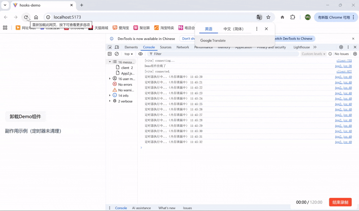Open the extensions puzzle icon
359x211 pixels.
point(293,17)
